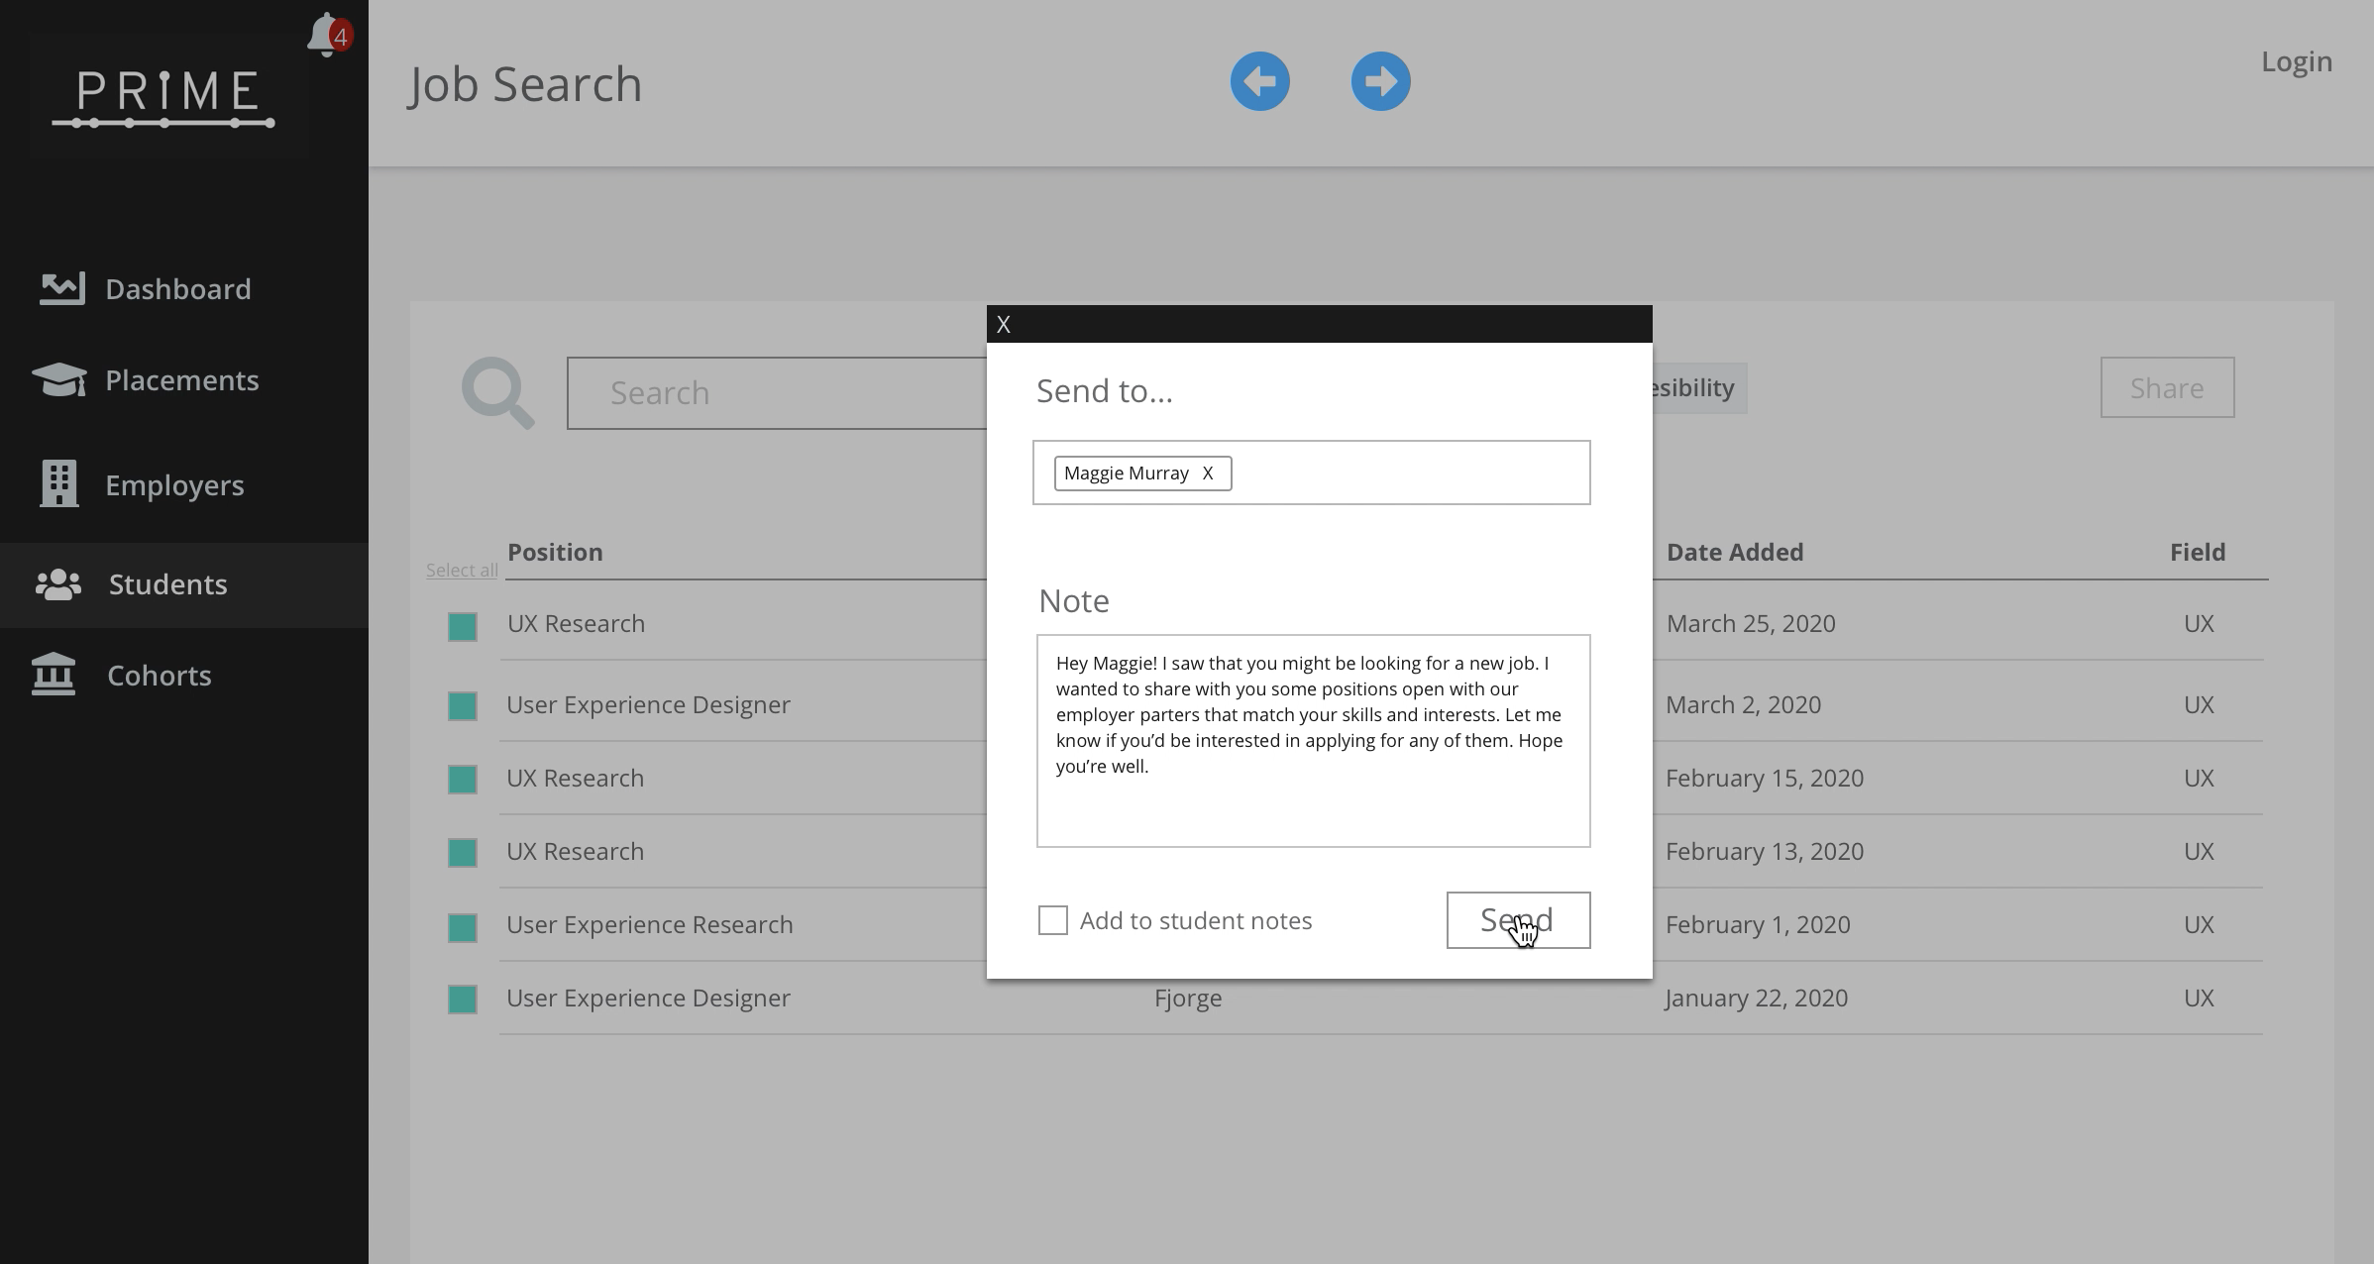Open Students in the sidebar menu

[168, 584]
